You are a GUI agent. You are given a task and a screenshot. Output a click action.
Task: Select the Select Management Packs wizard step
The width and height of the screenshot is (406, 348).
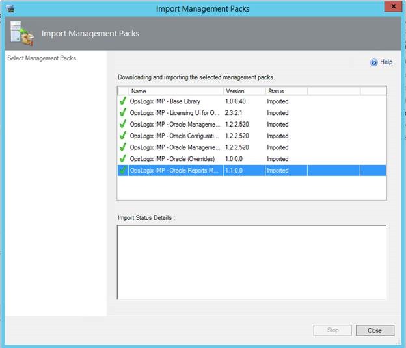(x=42, y=58)
